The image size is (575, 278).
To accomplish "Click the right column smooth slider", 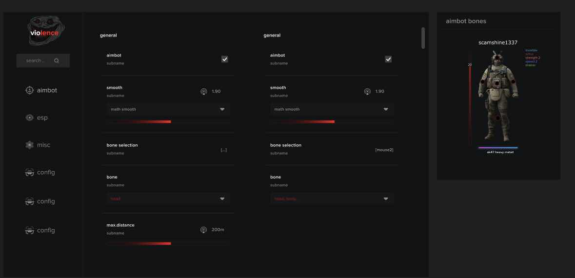I will pos(332,121).
